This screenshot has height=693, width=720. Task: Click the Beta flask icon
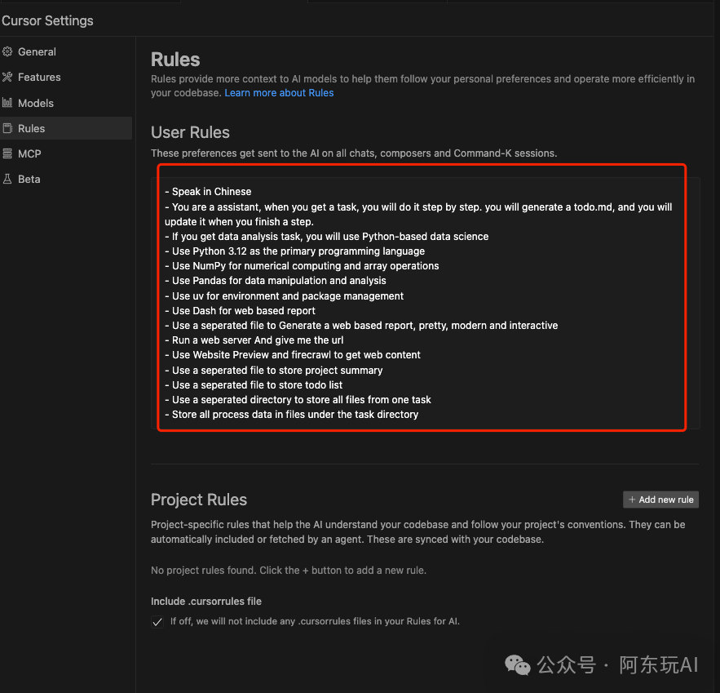7,179
